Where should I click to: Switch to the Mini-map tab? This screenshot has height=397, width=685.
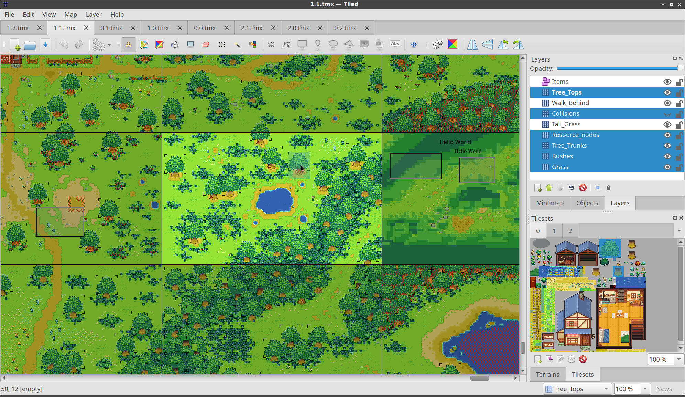(x=550, y=203)
